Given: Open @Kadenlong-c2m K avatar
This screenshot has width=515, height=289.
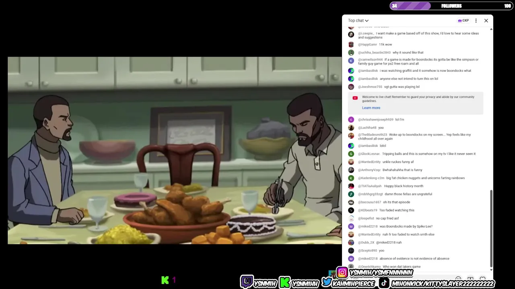Looking at the screenshot, I should (351, 178).
